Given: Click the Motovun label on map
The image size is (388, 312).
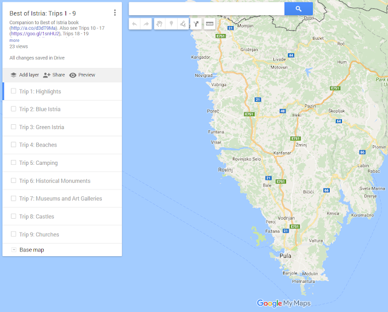Looking at the screenshot, I should click(279, 67).
